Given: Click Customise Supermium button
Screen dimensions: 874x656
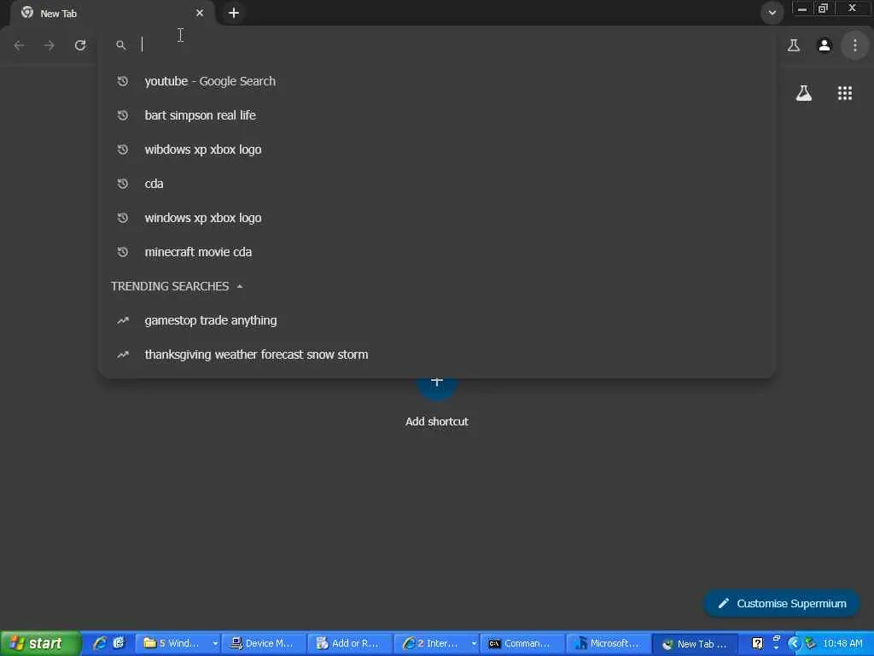Looking at the screenshot, I should (782, 604).
